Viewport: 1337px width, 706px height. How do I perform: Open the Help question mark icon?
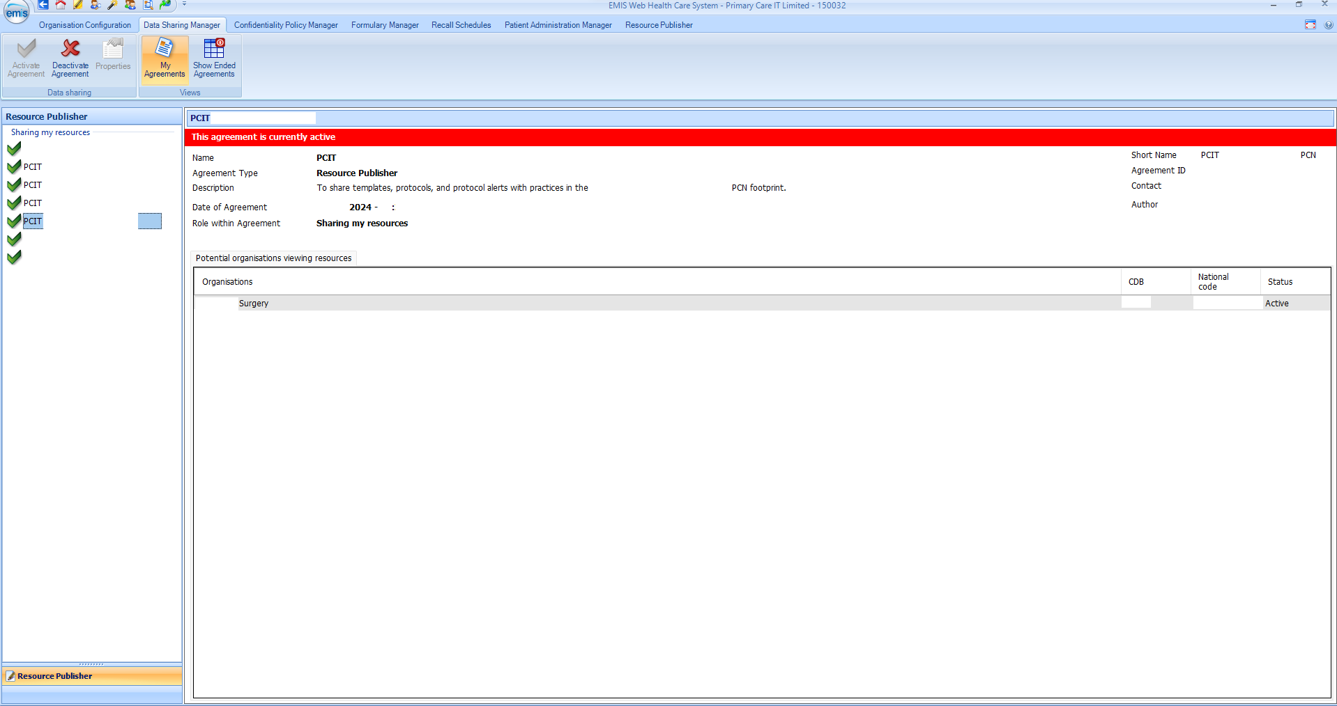(1329, 25)
